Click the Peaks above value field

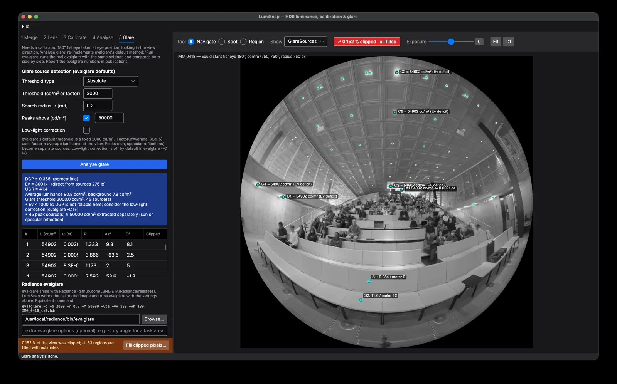109,118
